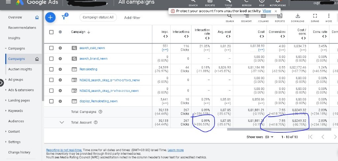
Task: Open the table Reports chart icon
Action: (280, 16)
